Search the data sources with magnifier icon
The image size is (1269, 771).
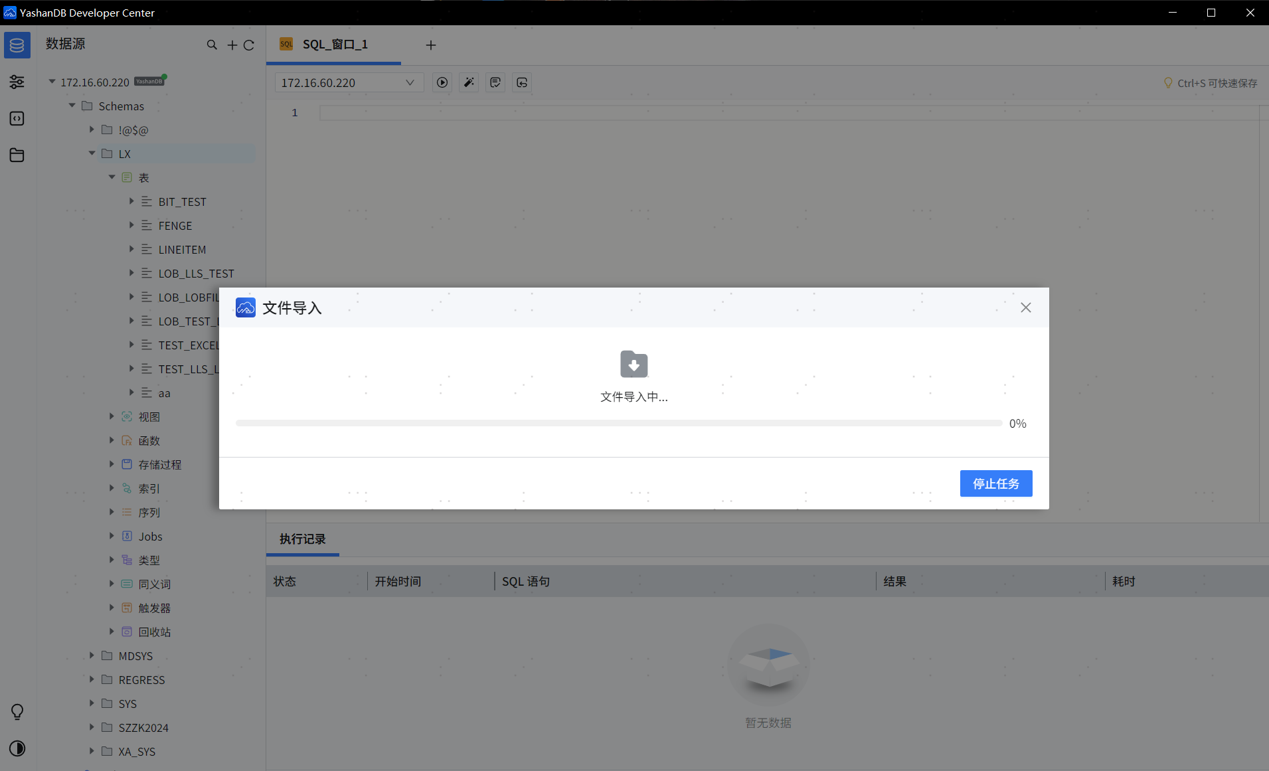tap(212, 45)
